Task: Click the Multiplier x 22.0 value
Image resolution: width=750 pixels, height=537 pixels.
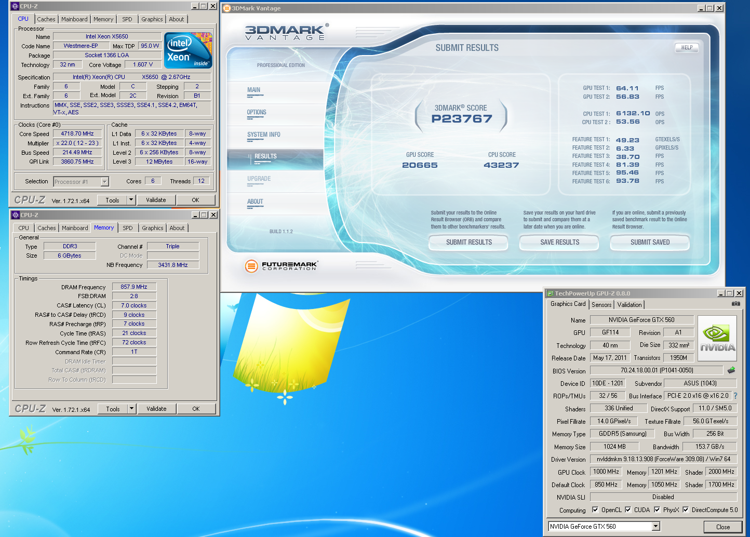Action: (x=77, y=143)
